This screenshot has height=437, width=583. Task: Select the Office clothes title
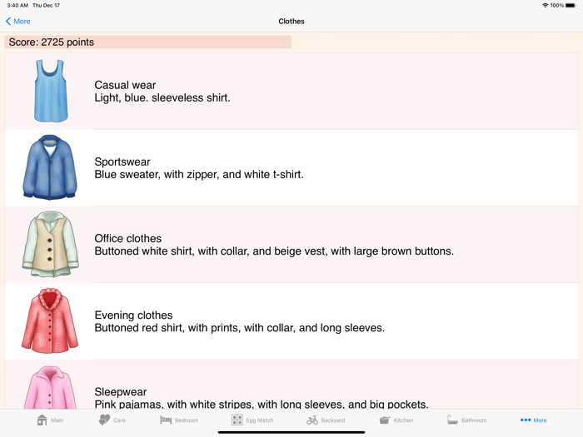pyautogui.click(x=128, y=238)
